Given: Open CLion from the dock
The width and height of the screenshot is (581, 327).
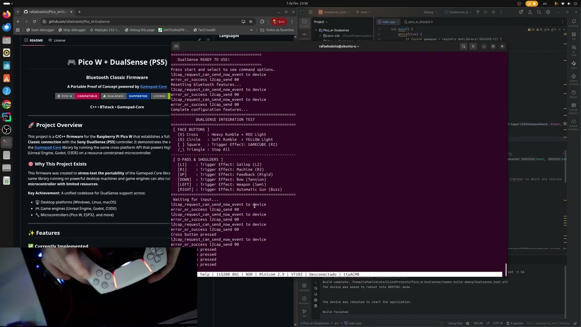Looking at the screenshot, I should [x=6, y=117].
